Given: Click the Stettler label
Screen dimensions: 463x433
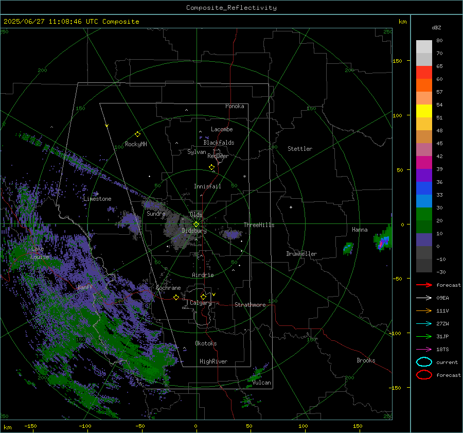Looking at the screenshot, I should pyautogui.click(x=300, y=149).
